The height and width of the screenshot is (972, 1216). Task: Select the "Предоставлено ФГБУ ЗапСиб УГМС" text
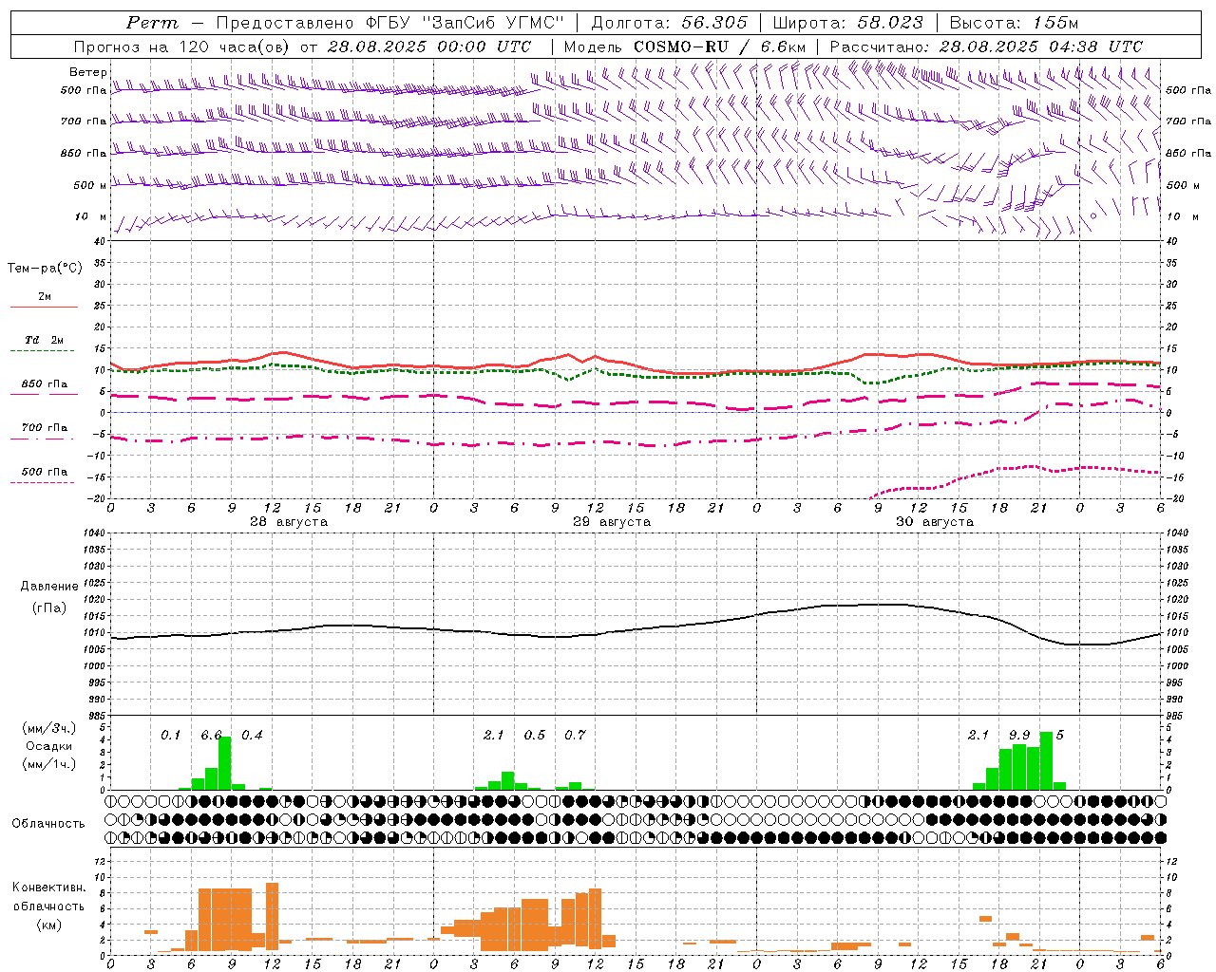(391, 23)
